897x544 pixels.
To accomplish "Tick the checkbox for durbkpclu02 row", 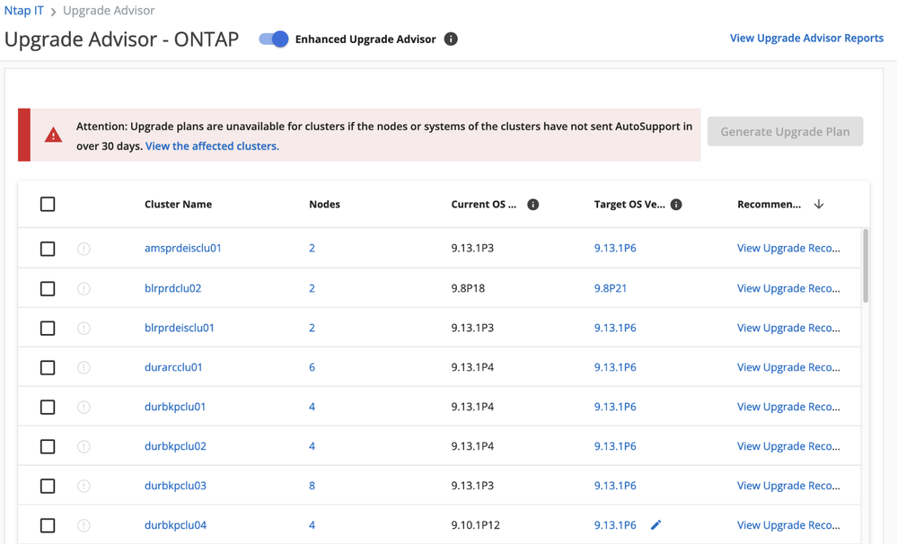I will pos(48,446).
